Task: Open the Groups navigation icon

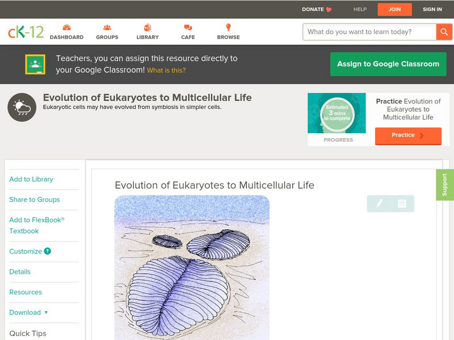Action: pos(107,28)
